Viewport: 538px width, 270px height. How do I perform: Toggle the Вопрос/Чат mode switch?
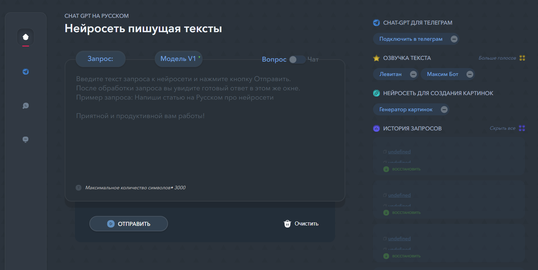pos(296,60)
